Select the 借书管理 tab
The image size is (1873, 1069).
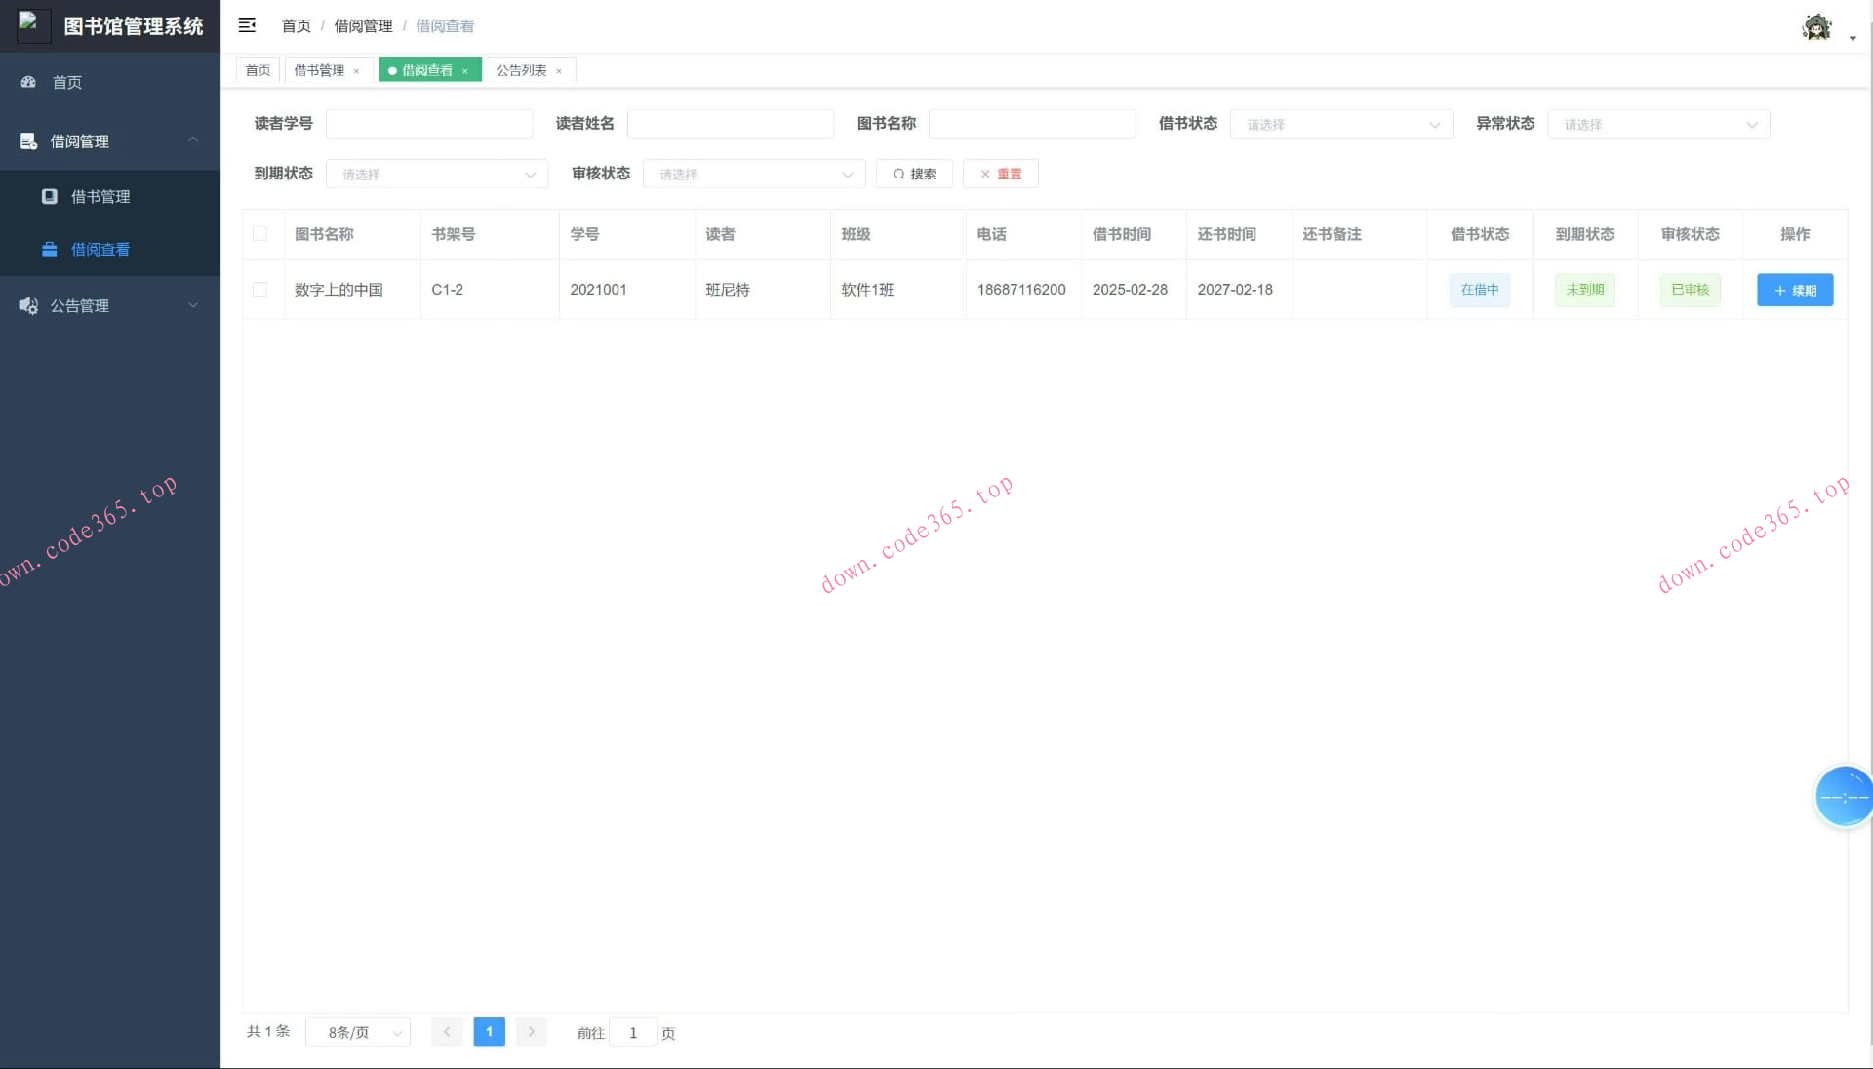[320, 70]
